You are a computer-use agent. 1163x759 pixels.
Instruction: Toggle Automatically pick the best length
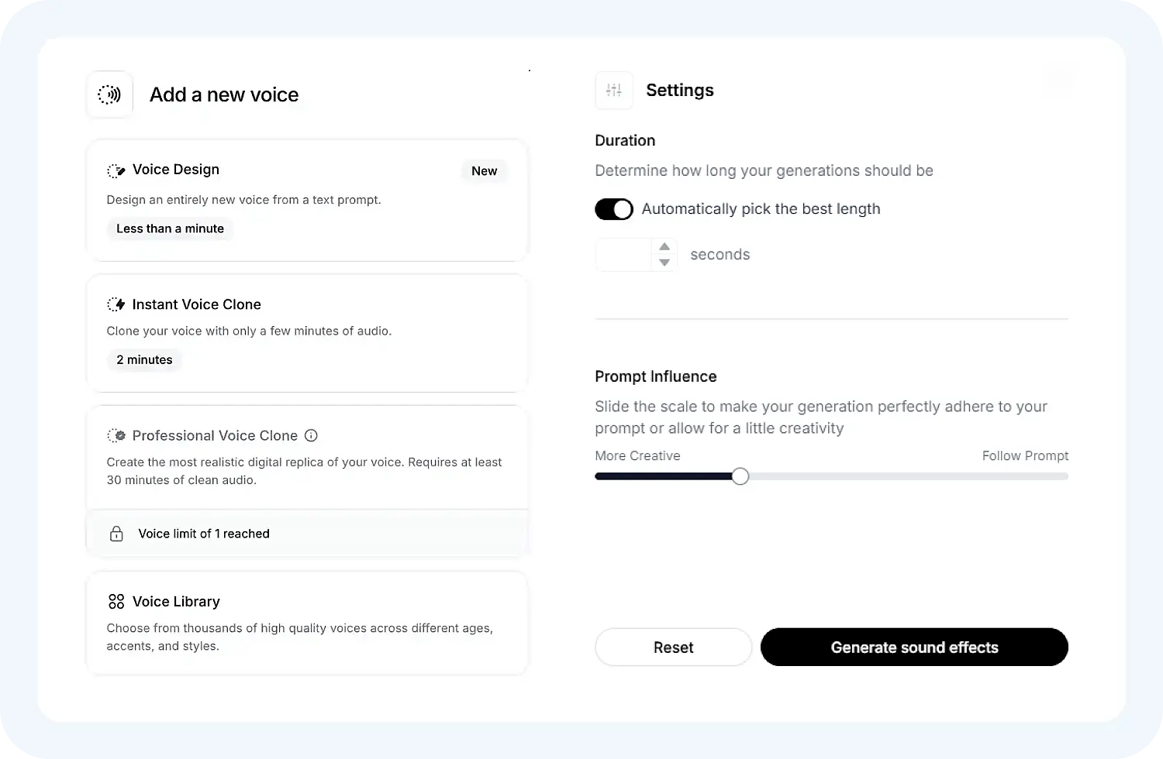(614, 209)
